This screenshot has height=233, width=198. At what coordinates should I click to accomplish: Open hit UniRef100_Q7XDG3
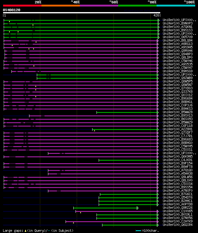tap(178, 88)
